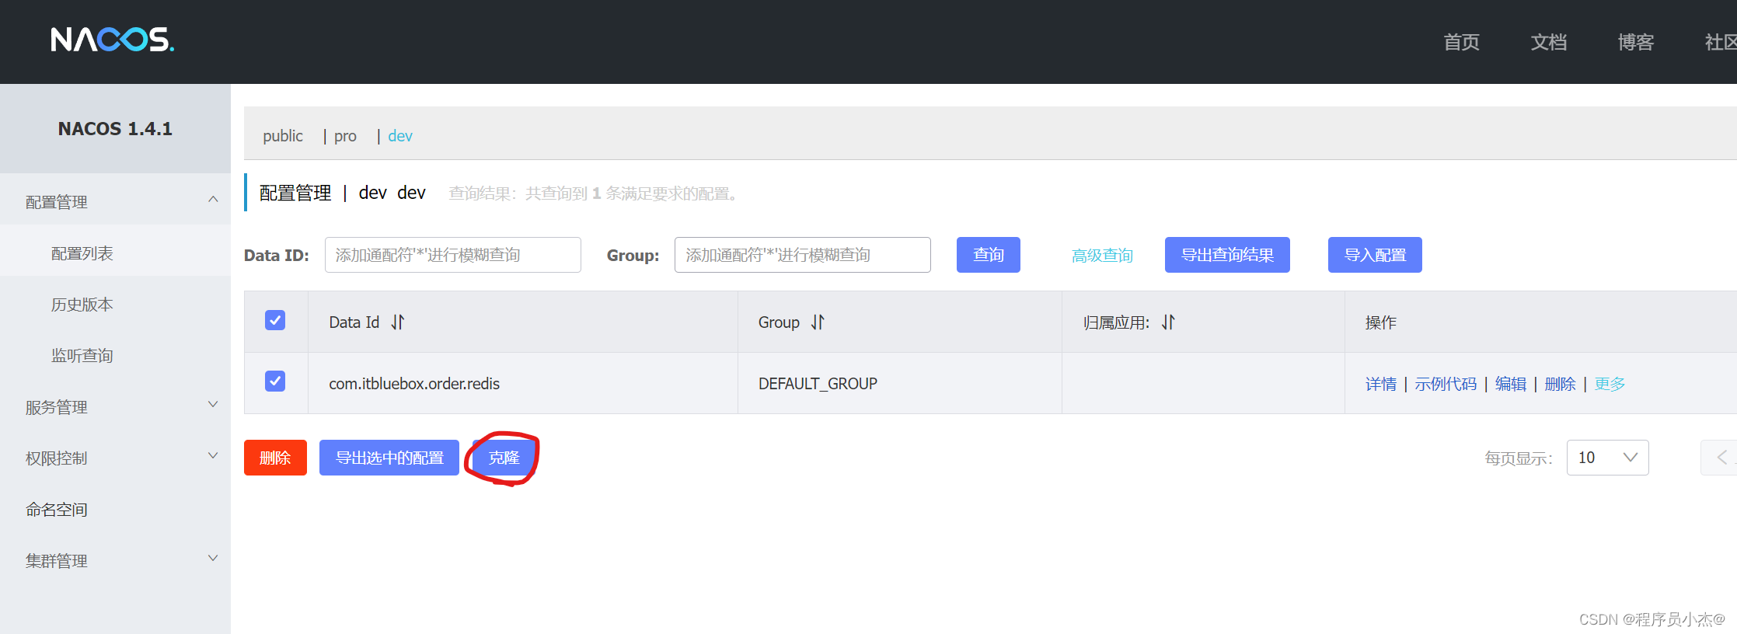Click the red 删除 button
This screenshot has height=634, width=1737.
click(275, 458)
